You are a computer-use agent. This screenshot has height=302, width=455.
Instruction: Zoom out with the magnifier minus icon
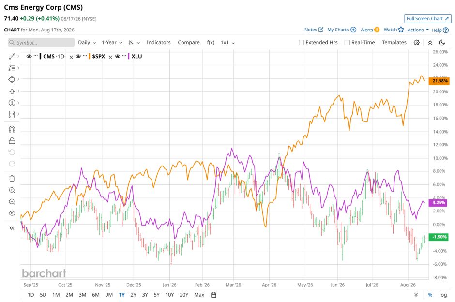click(x=12, y=202)
